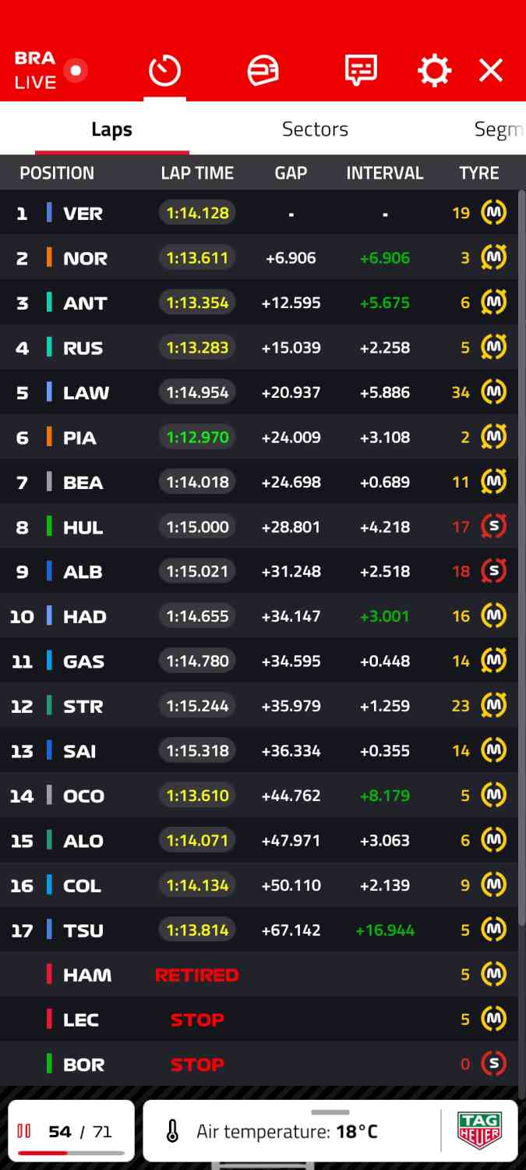Click the lap 54 / 71 progress bar

71,1152
